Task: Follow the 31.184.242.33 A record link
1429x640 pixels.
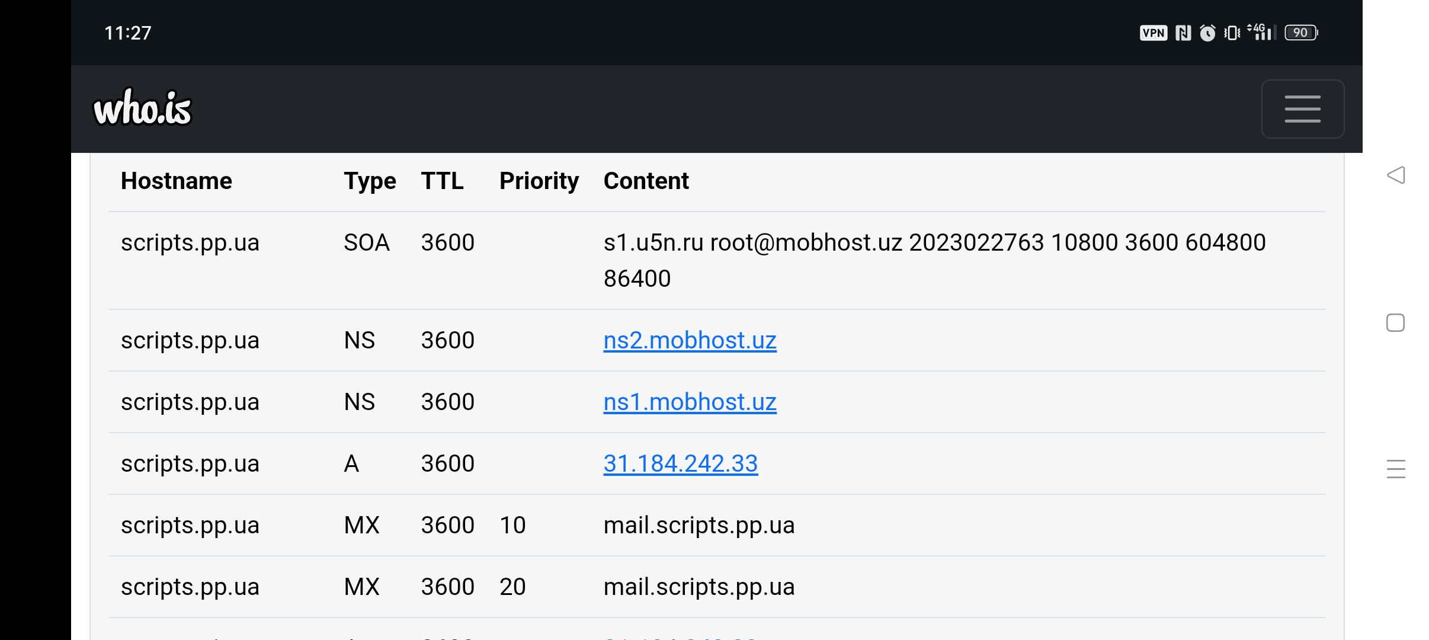Action: (680, 463)
